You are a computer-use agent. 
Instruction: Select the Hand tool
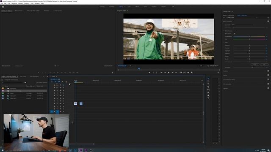point(208,95)
